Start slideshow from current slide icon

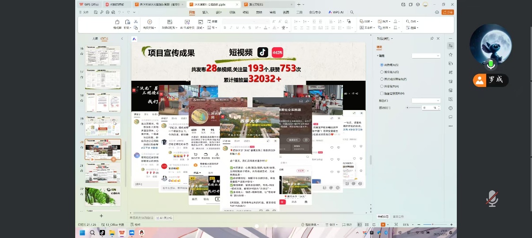(x=149, y=22)
